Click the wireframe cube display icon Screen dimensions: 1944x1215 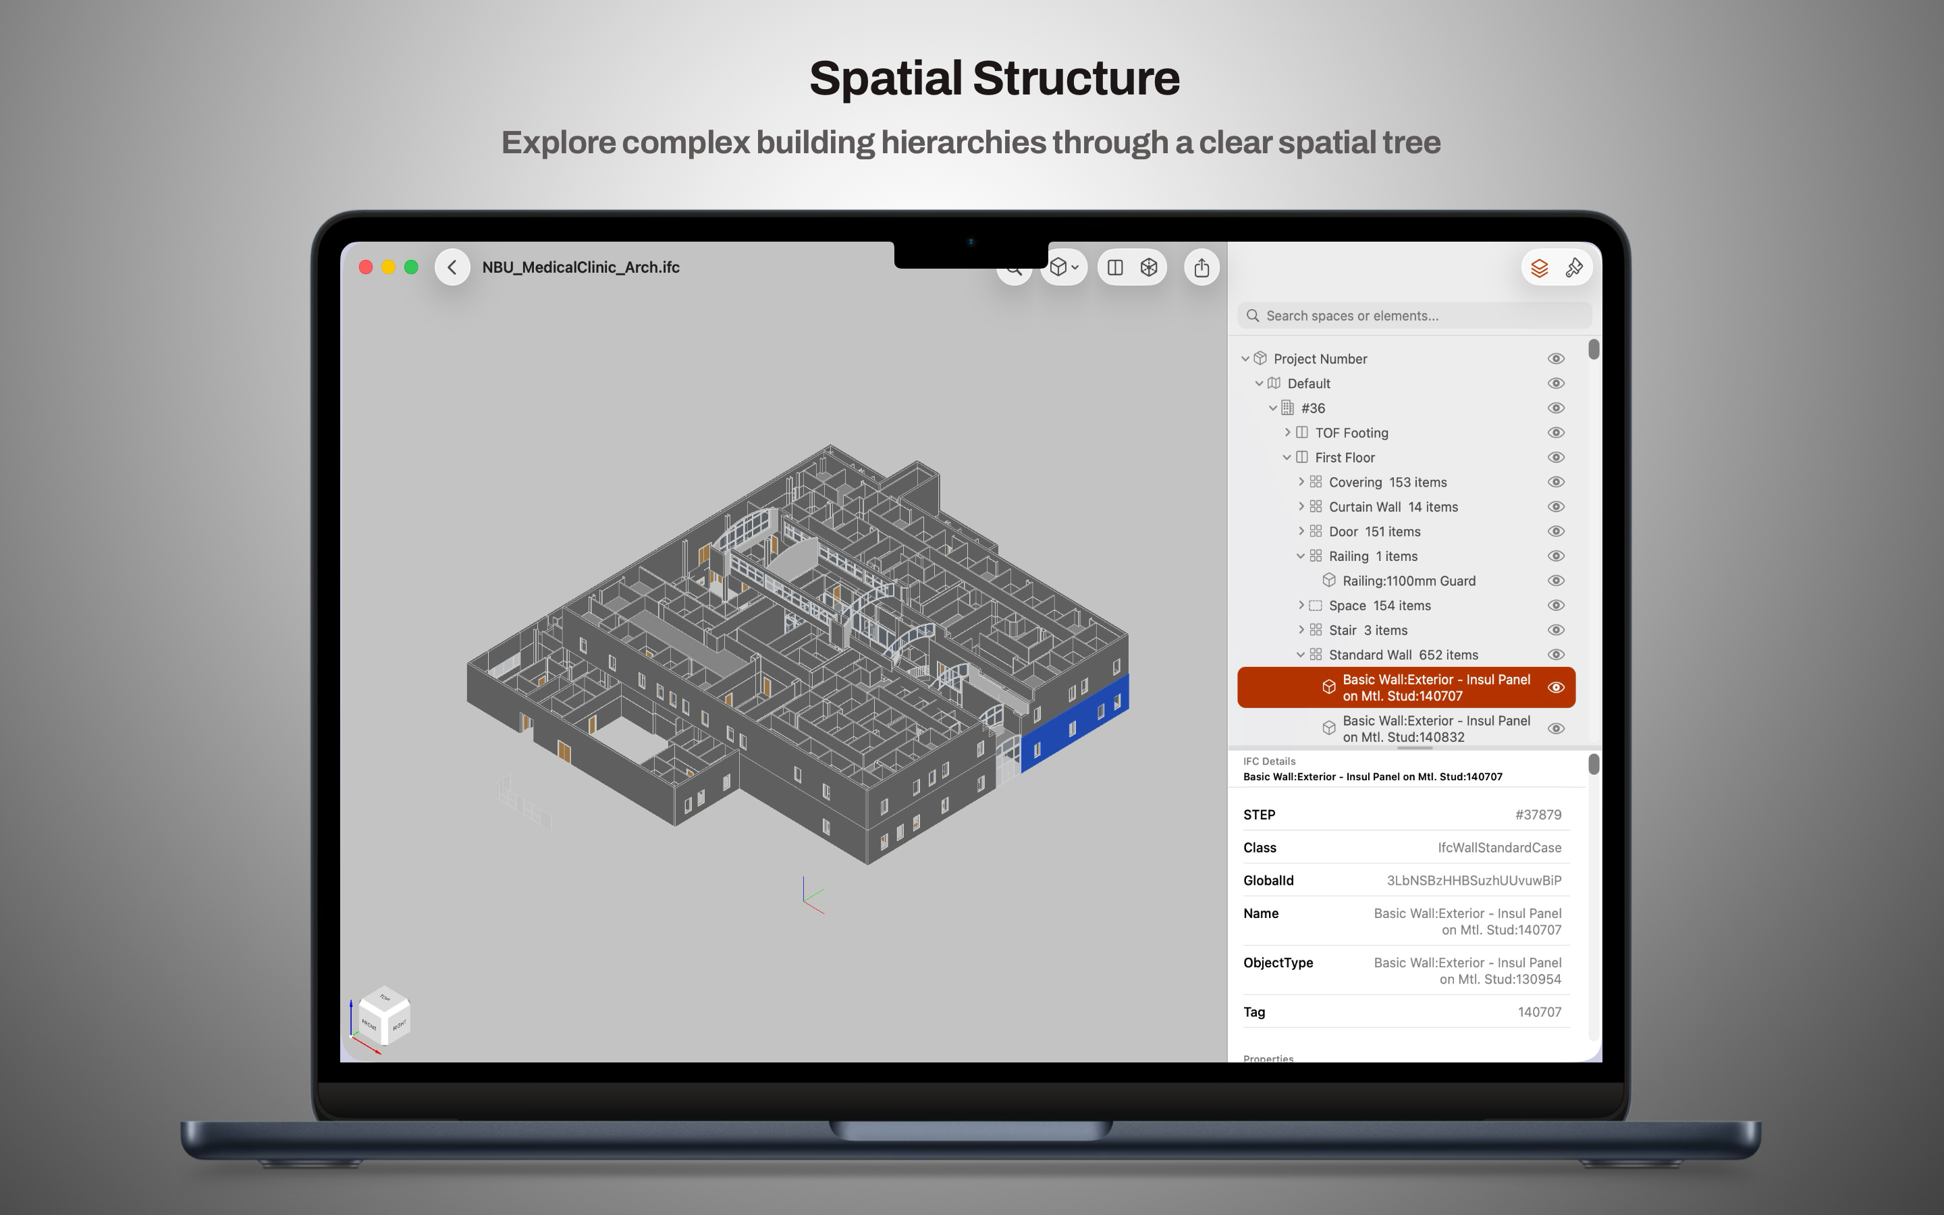[x=1149, y=267]
